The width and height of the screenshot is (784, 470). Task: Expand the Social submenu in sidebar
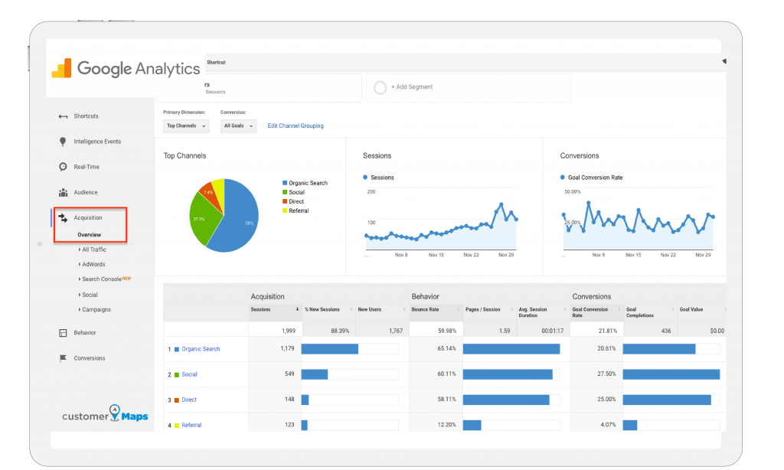[88, 295]
